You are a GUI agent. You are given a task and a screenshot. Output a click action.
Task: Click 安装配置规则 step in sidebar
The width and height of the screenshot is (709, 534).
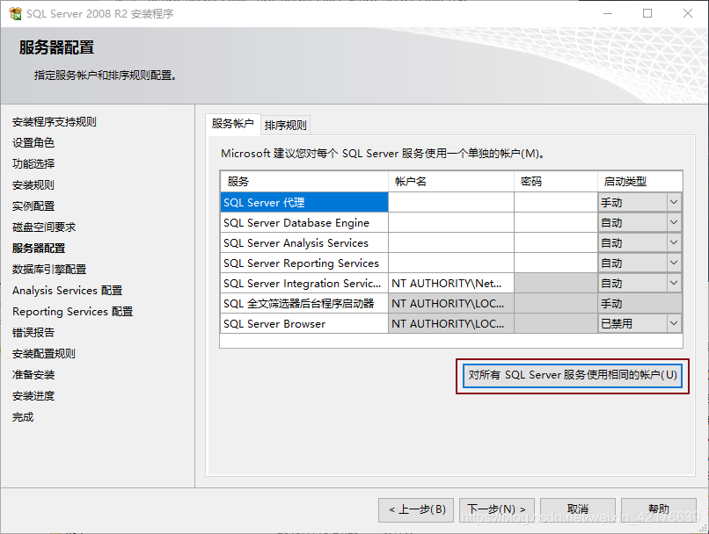pyautogui.click(x=44, y=353)
